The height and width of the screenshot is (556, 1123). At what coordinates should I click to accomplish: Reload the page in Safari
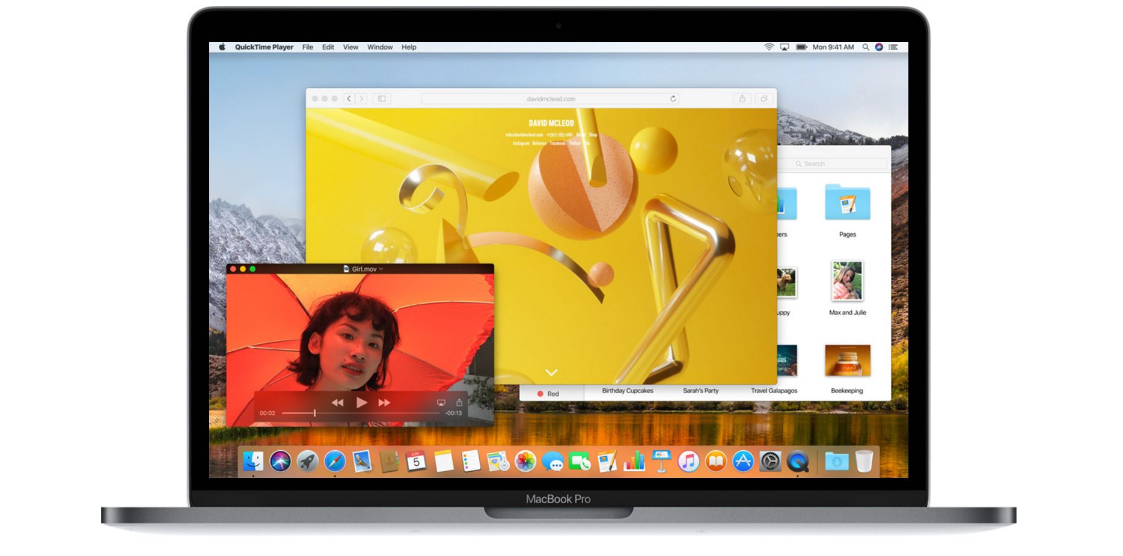pyautogui.click(x=673, y=99)
